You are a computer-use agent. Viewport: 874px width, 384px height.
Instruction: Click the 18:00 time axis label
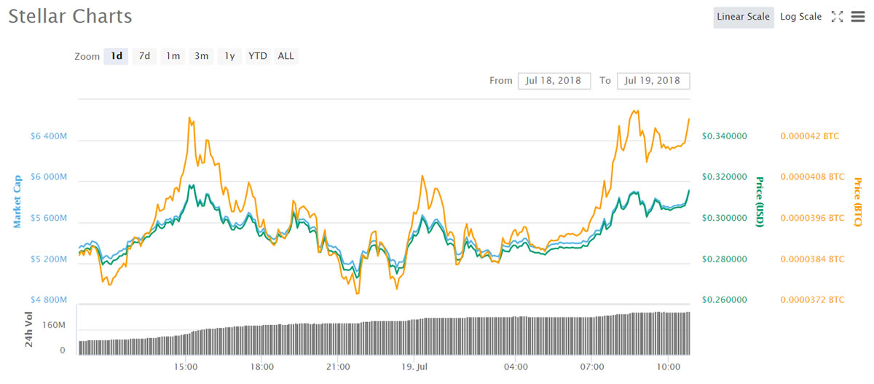[262, 368]
